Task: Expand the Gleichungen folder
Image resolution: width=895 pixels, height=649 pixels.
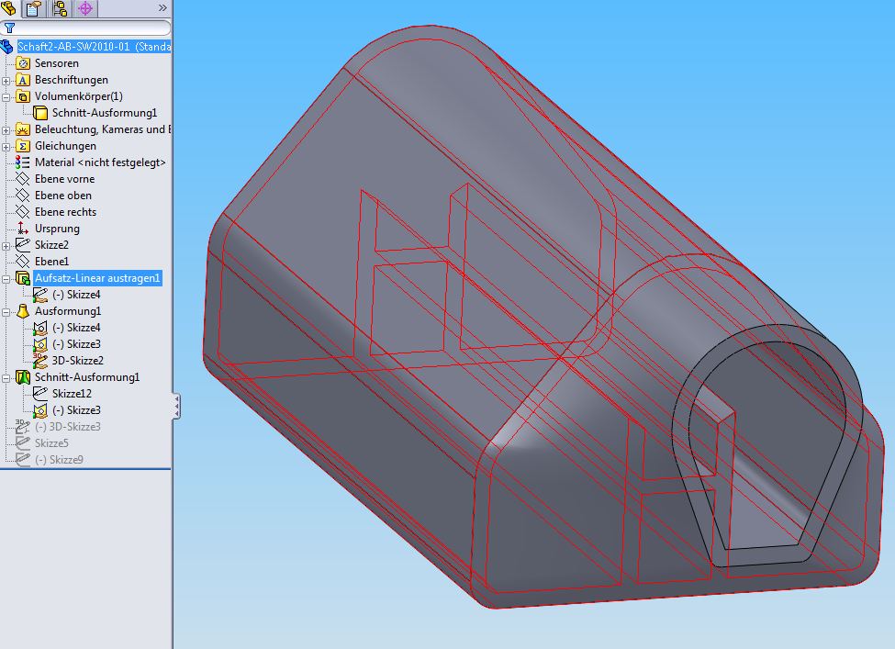Action: tap(6, 146)
